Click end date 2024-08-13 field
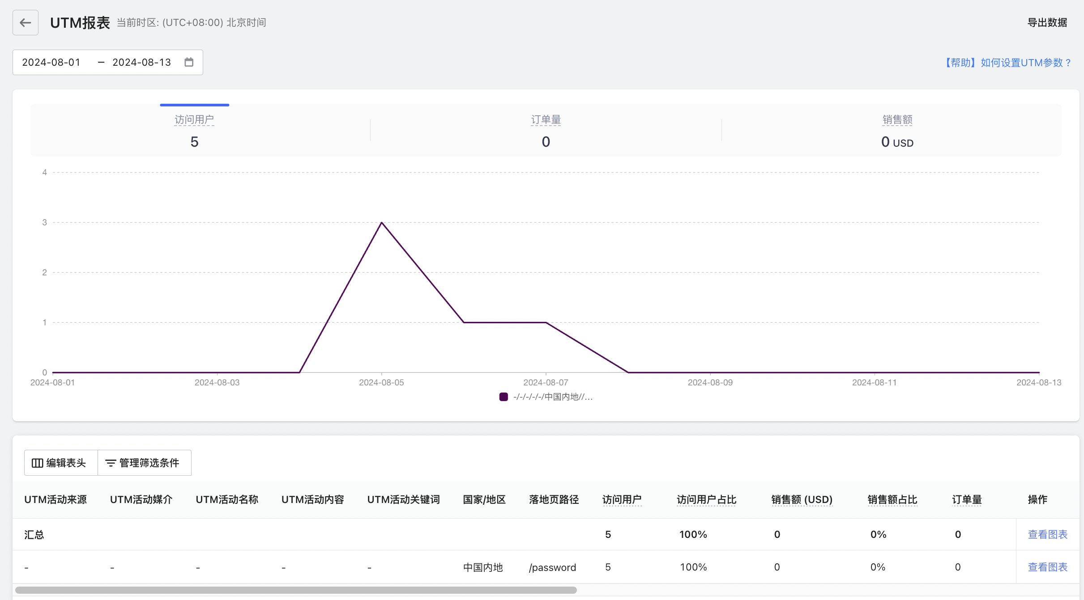Screen dimensions: 1084x600 point(142,62)
